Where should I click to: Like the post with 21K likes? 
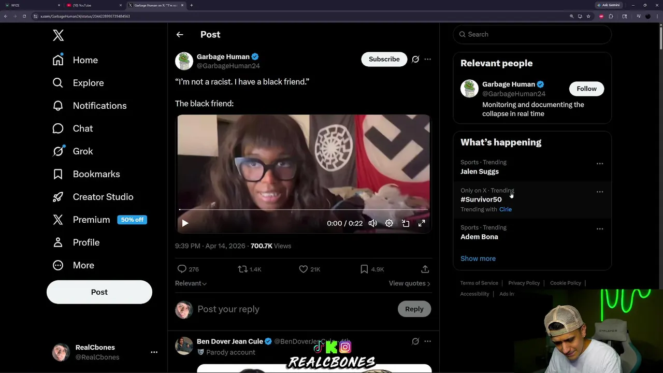pyautogui.click(x=309, y=269)
